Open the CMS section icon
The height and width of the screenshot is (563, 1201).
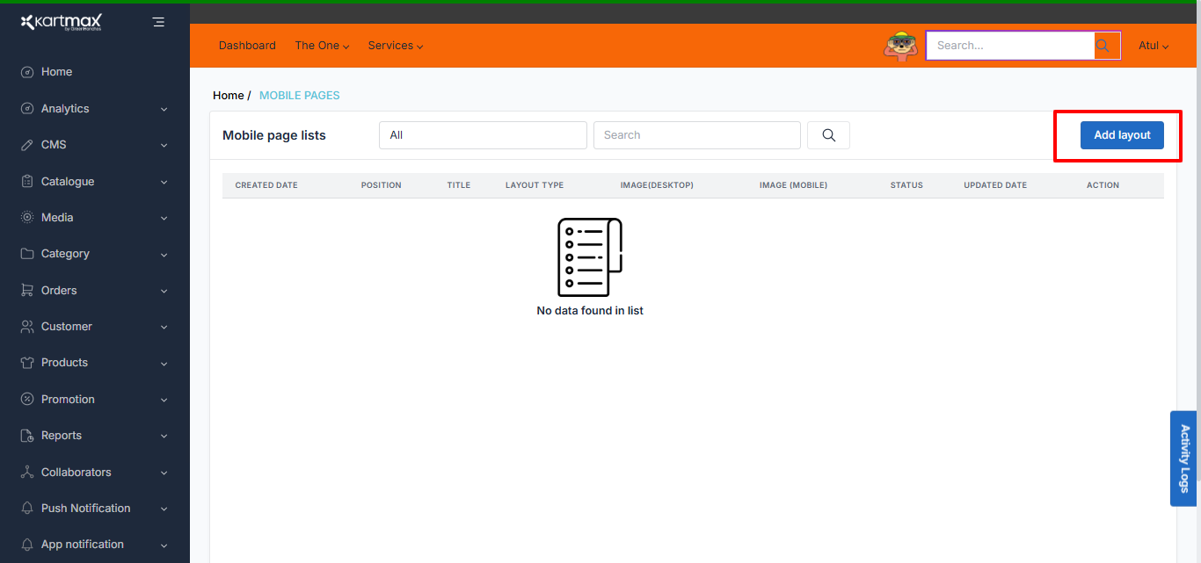(x=25, y=144)
